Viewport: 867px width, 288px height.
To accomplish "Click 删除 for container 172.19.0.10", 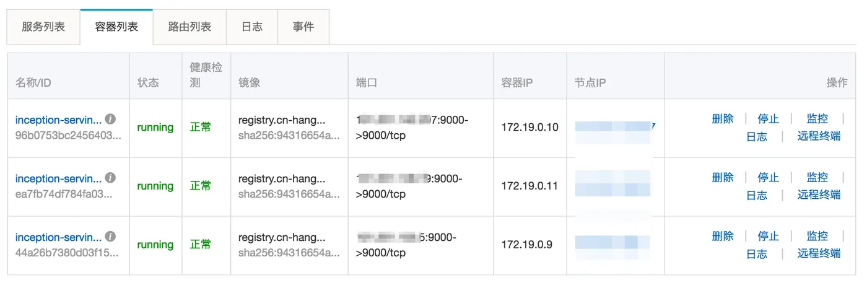I will pyautogui.click(x=723, y=119).
